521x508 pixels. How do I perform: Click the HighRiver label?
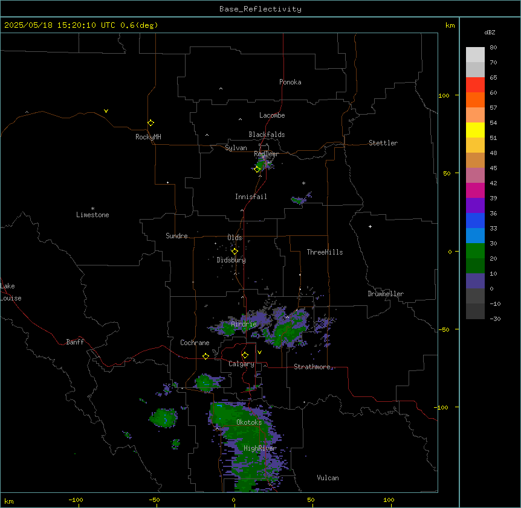(260, 448)
